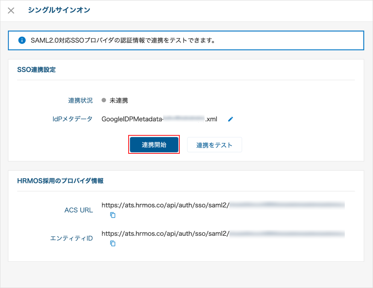Select the エンティティID URL text
Screen dimensions: 373x288
pyautogui.click(x=223, y=233)
